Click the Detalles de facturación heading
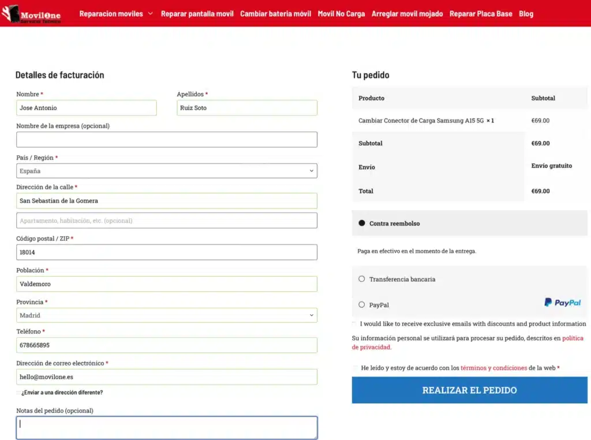 (x=59, y=74)
